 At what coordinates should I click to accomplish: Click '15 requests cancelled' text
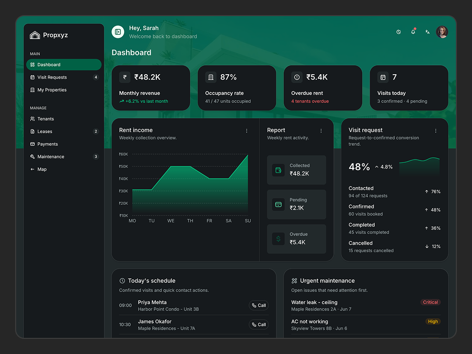(x=371, y=251)
